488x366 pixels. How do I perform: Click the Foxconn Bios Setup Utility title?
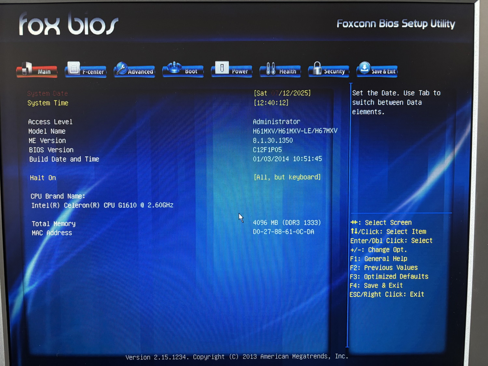click(396, 23)
